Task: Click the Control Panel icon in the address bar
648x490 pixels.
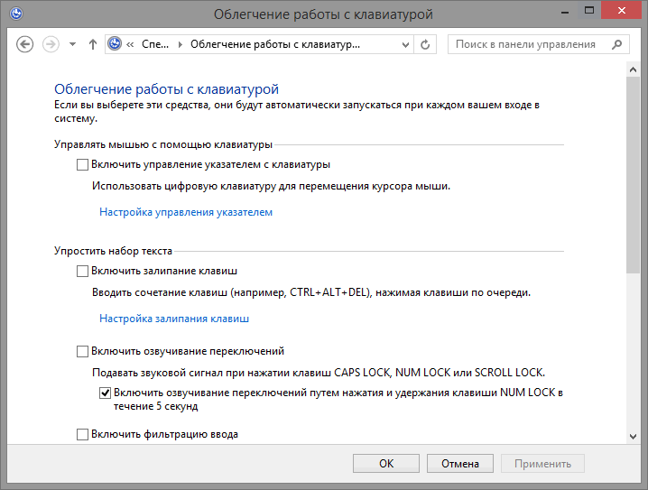Action: tap(116, 44)
